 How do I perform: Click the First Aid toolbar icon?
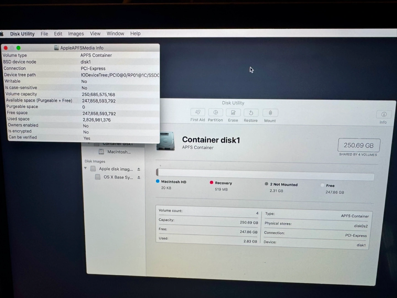click(x=198, y=112)
